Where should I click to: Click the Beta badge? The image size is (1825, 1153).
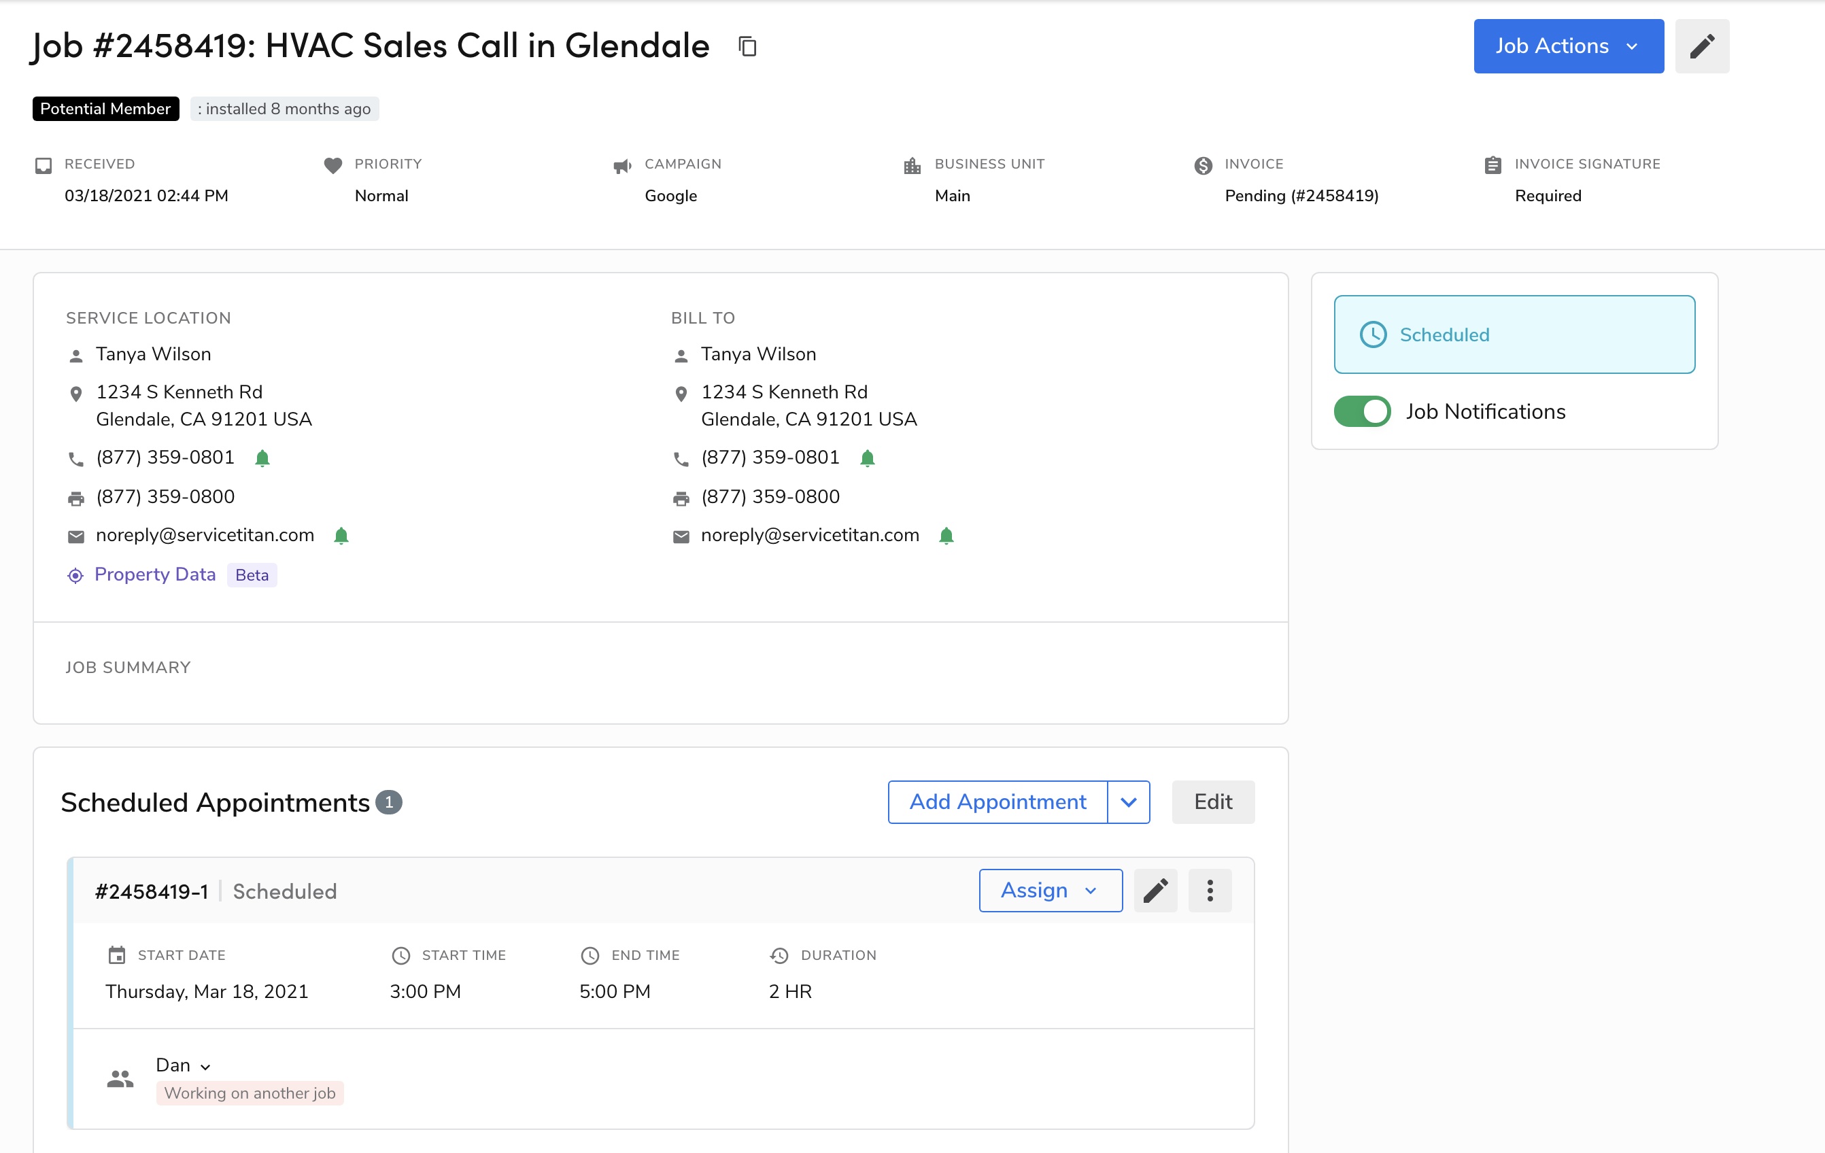coord(252,575)
